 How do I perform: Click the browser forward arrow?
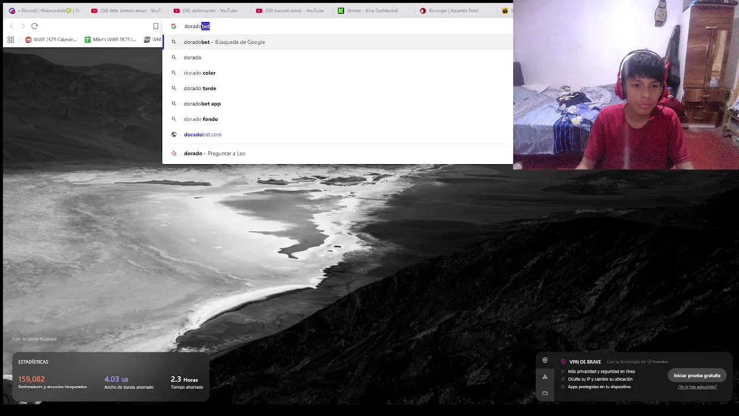coord(23,26)
